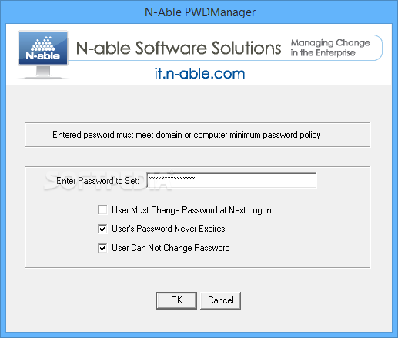Click the User Can Not Change Password label
This screenshot has width=398, height=338.
171,248
